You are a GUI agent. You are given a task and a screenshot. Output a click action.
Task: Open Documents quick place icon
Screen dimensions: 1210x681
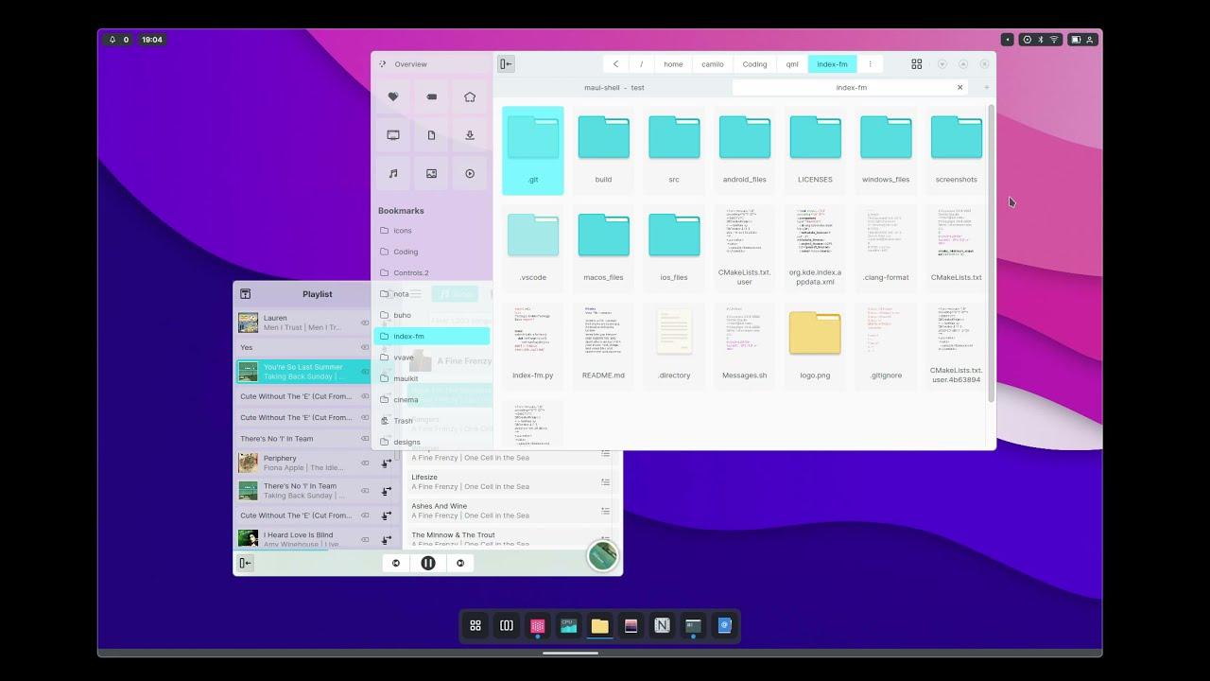pyautogui.click(x=431, y=135)
